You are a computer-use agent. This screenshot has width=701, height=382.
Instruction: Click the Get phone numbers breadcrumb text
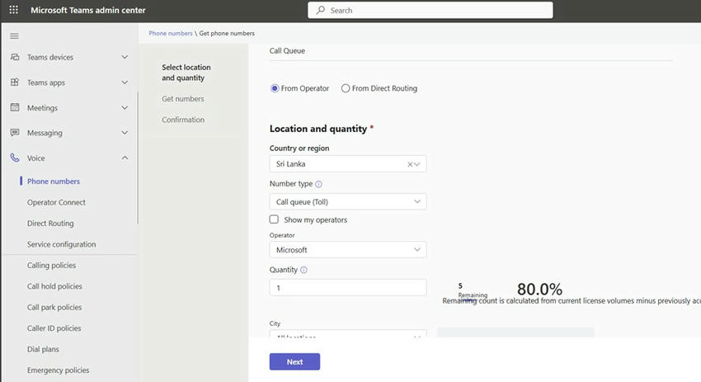(x=227, y=33)
